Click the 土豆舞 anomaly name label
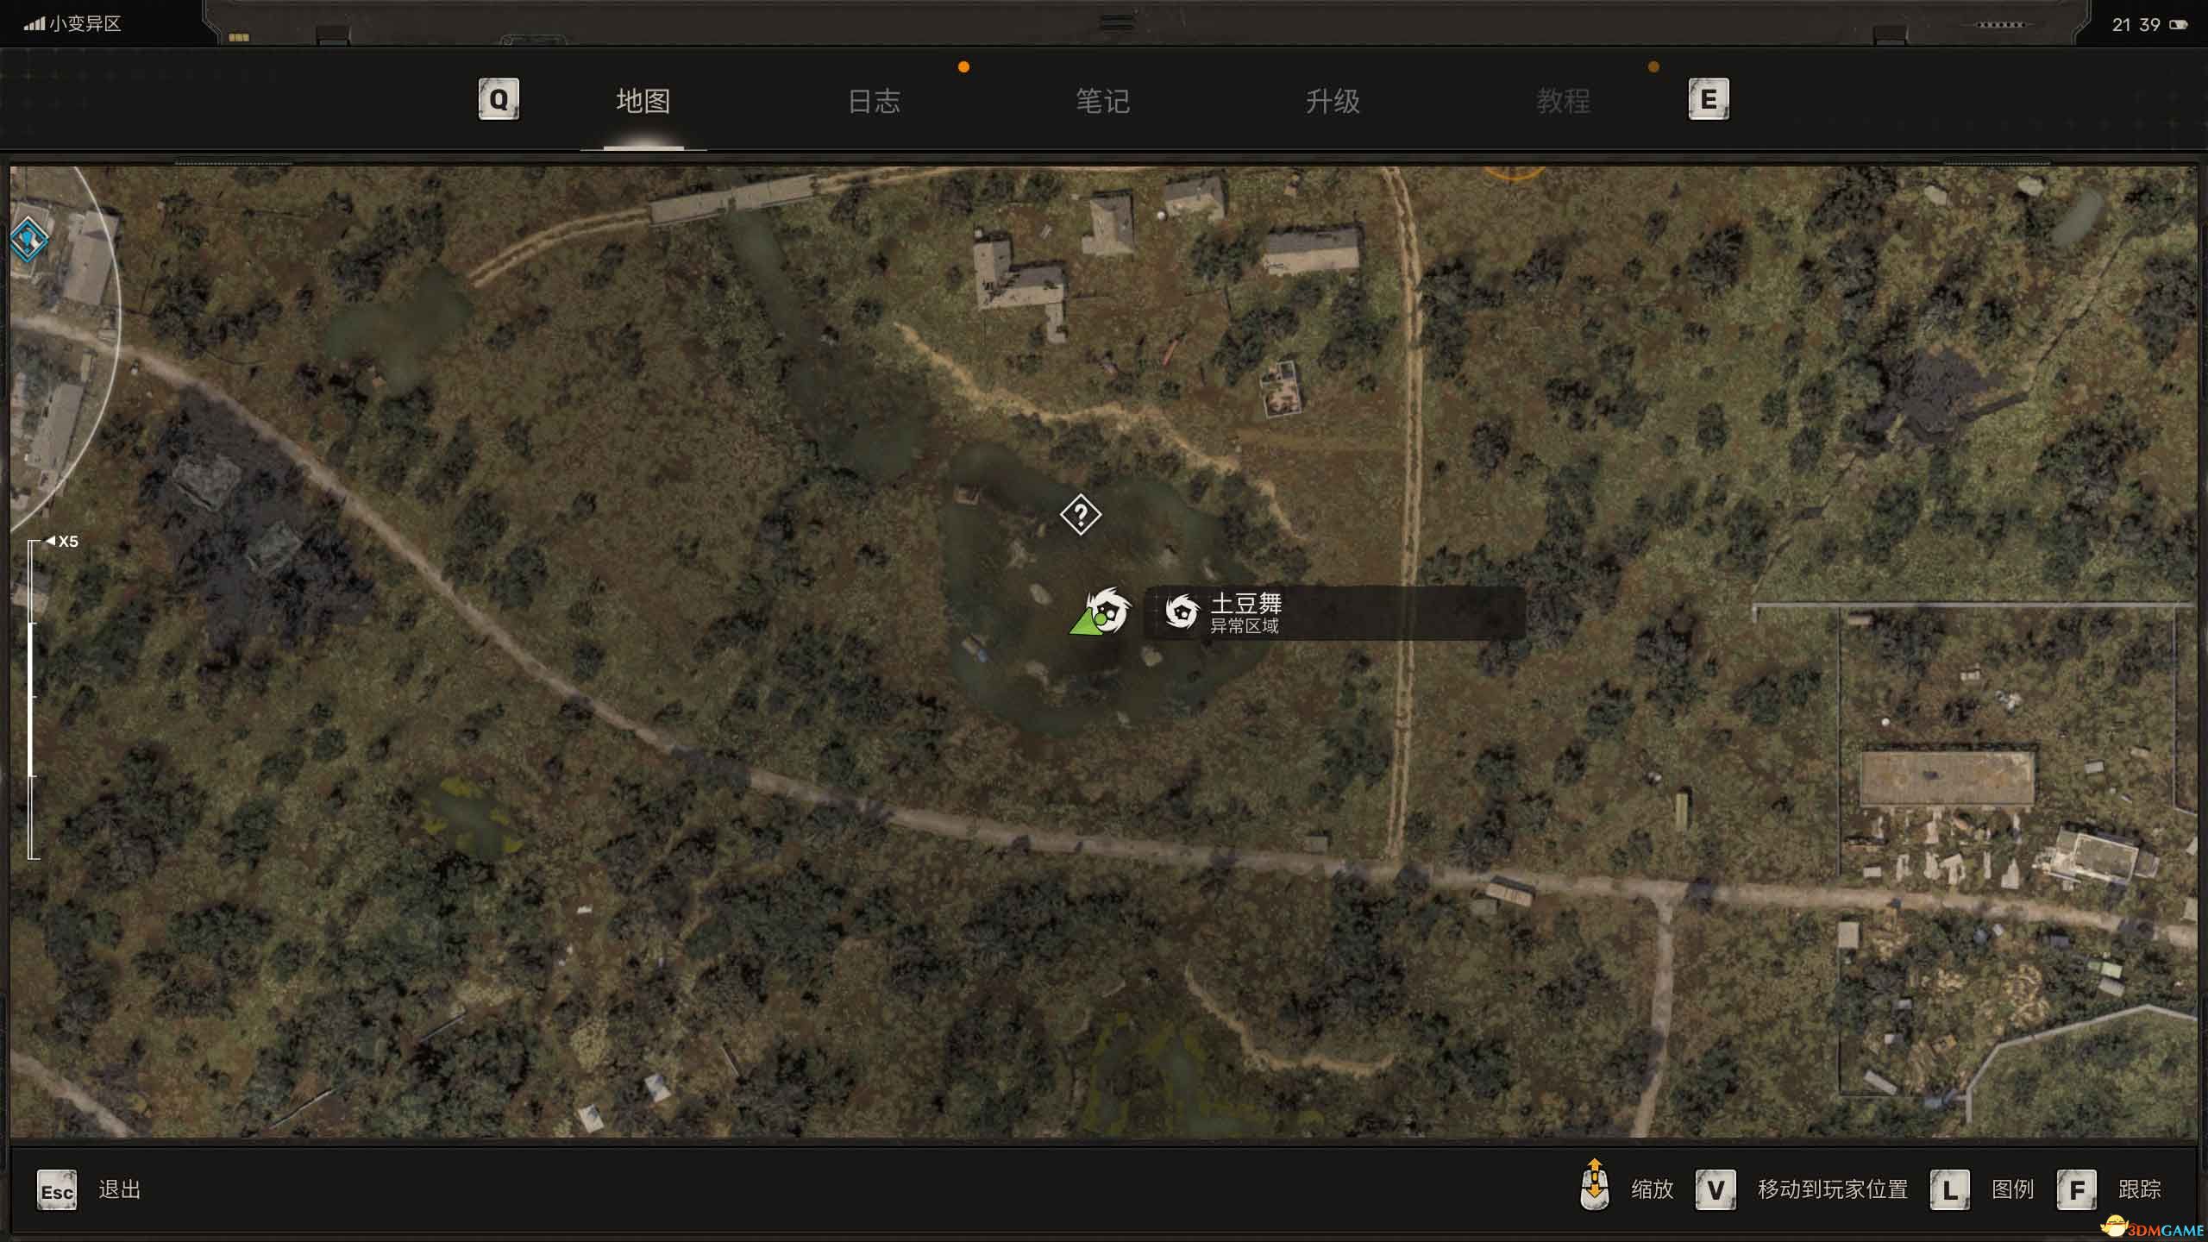2208x1242 pixels. click(x=1246, y=603)
